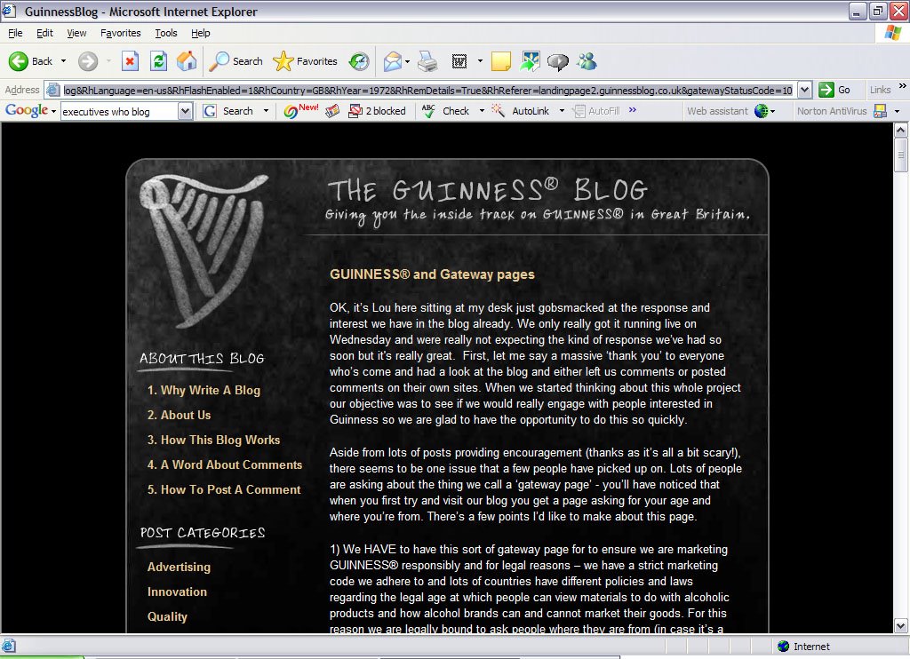Stop loading with the red X icon
The width and height of the screenshot is (910, 659).
(130, 61)
